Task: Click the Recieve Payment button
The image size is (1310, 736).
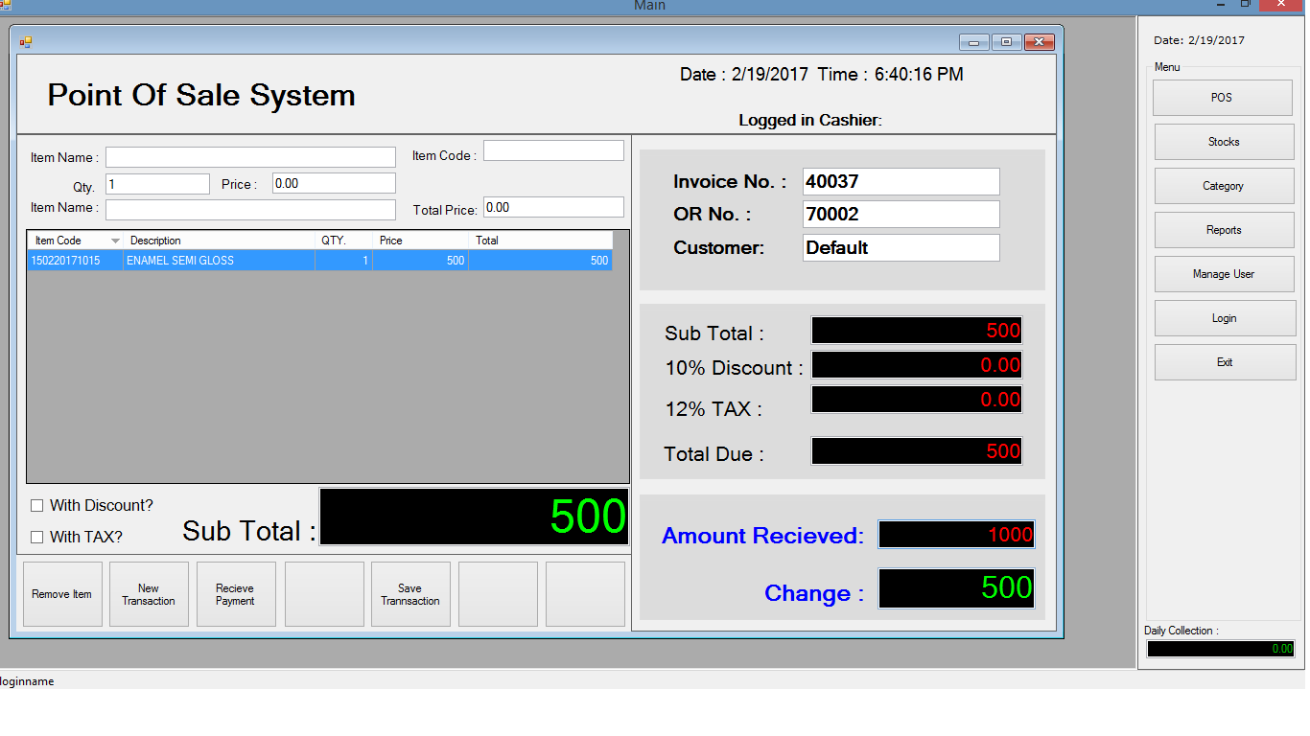Action: click(236, 594)
